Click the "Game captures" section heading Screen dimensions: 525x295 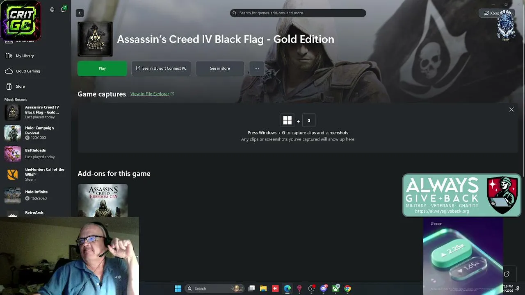(x=102, y=94)
